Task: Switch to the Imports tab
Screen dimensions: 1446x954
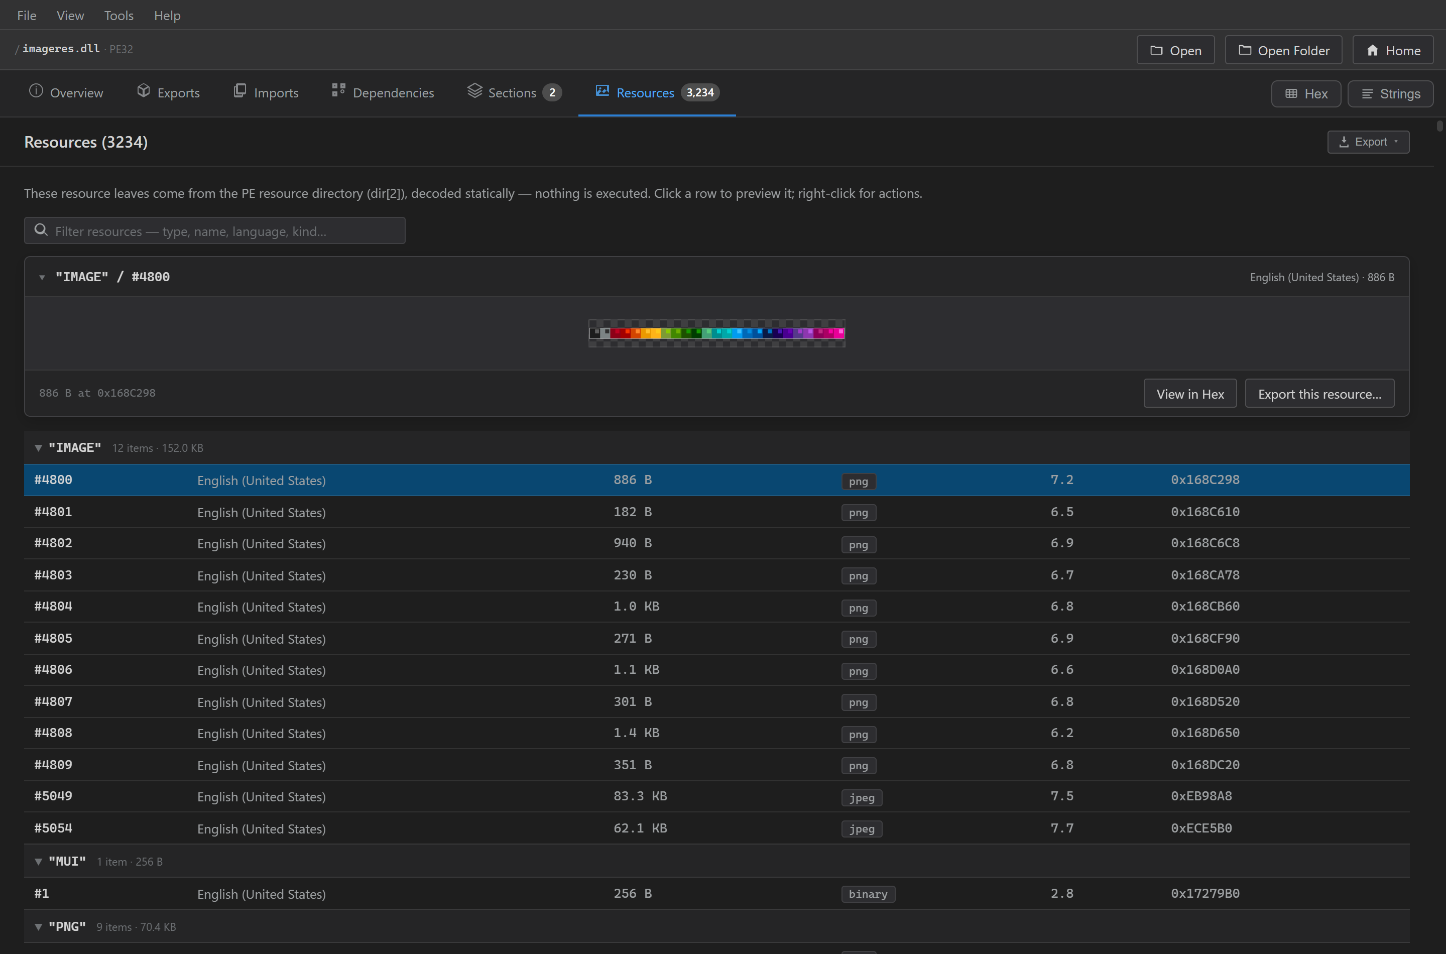Action: click(267, 92)
